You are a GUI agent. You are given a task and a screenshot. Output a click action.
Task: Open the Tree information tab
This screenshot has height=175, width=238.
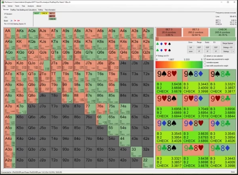tap(50, 10)
